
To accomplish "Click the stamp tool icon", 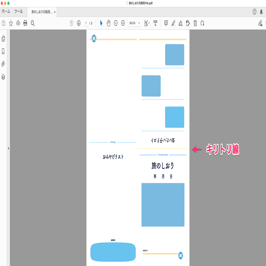I will 188,23.
